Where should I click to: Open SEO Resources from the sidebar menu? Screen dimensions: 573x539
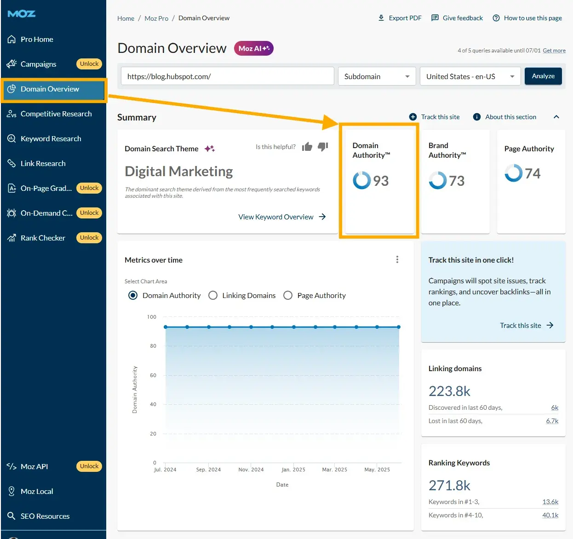click(x=45, y=516)
